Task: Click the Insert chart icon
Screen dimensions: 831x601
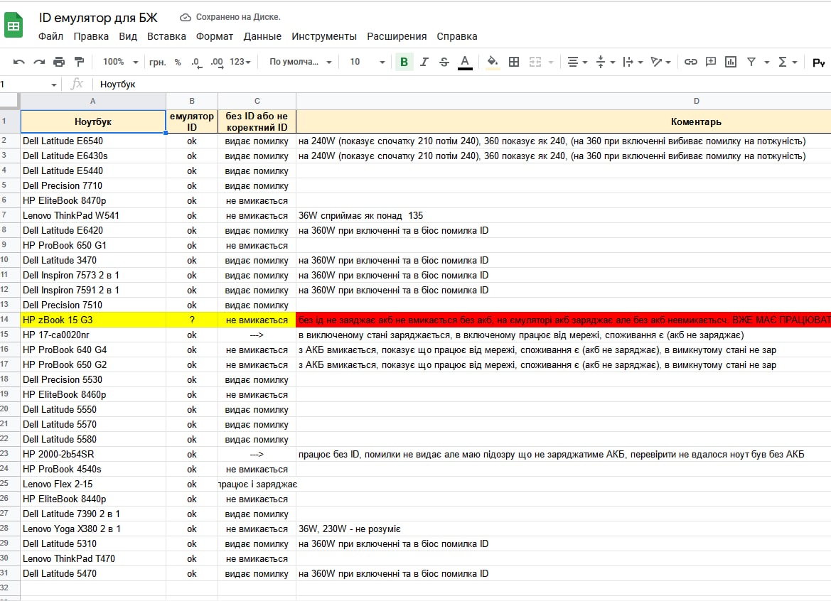Action: (x=731, y=62)
